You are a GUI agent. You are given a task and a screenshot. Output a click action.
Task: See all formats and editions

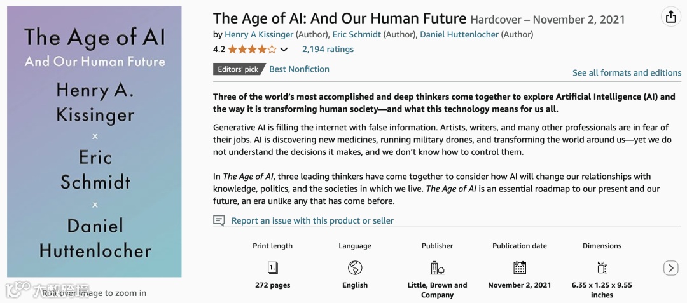point(627,73)
